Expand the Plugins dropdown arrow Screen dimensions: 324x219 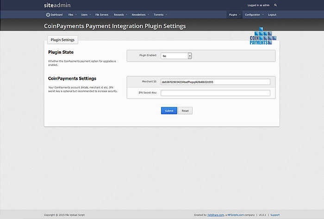point(240,15)
